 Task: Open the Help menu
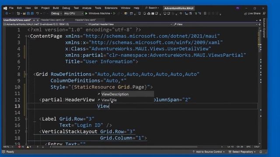tap(136, 8)
